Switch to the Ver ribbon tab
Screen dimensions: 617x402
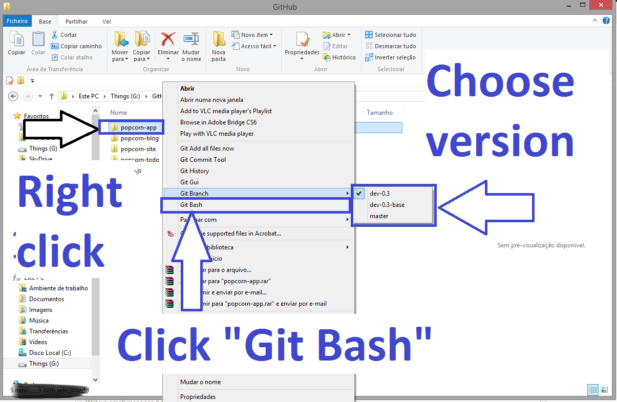pyautogui.click(x=107, y=22)
